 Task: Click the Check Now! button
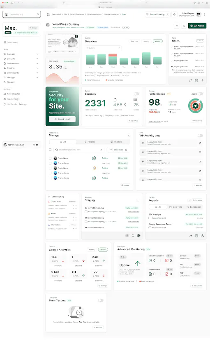(62, 119)
